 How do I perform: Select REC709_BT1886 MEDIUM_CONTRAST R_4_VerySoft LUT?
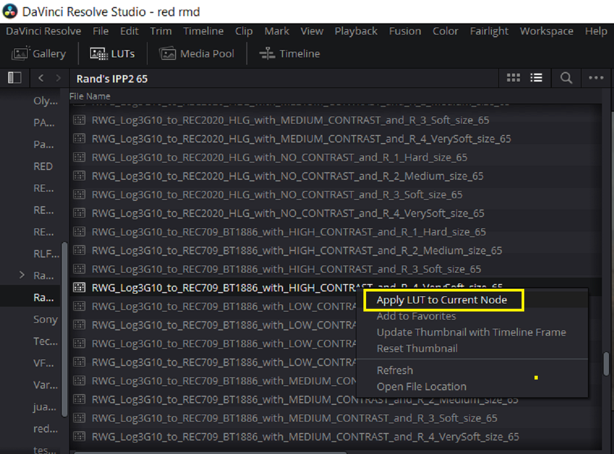pyautogui.click(x=305, y=437)
